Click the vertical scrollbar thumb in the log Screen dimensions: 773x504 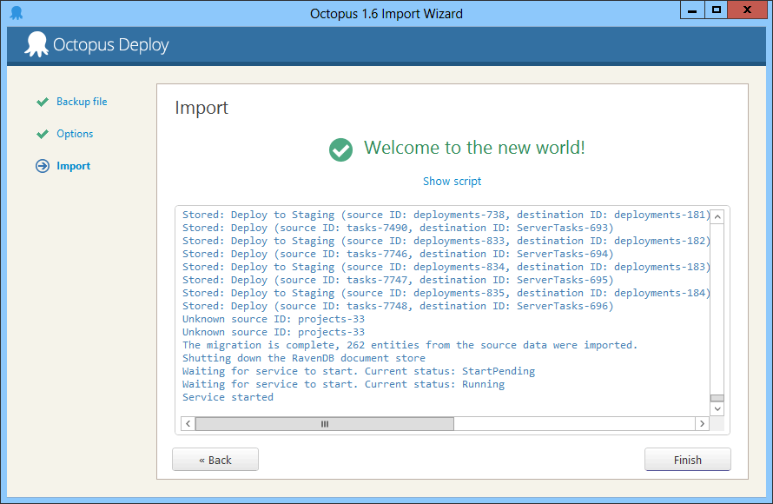717,398
